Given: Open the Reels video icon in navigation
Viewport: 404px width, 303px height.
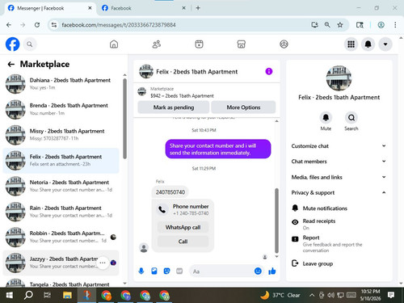Looking at the screenshot, I should [199, 44].
